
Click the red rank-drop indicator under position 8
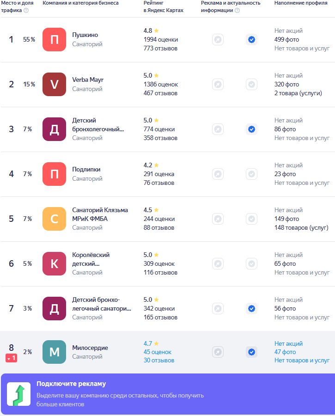pyautogui.click(x=12, y=358)
